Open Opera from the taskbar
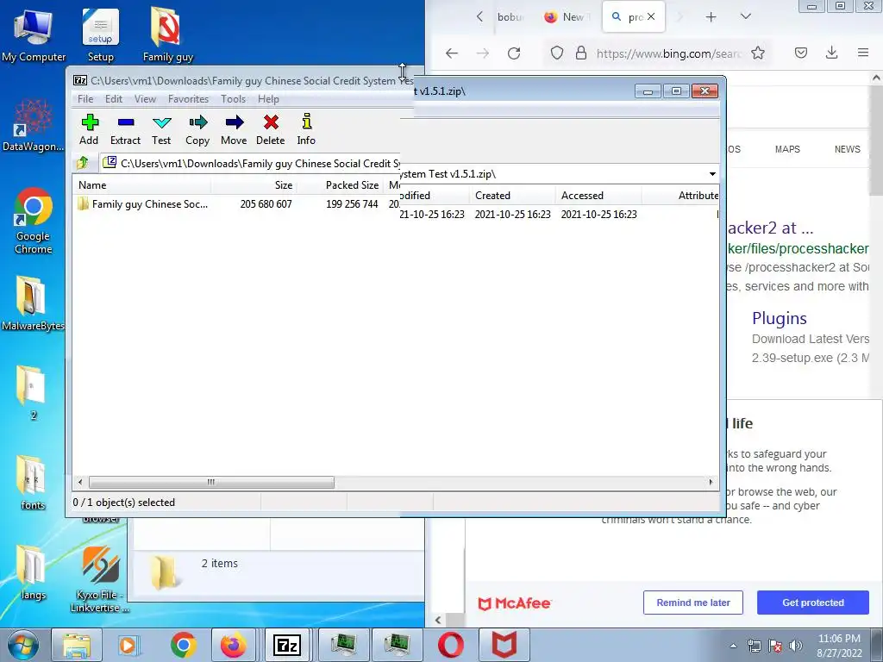 click(x=451, y=645)
